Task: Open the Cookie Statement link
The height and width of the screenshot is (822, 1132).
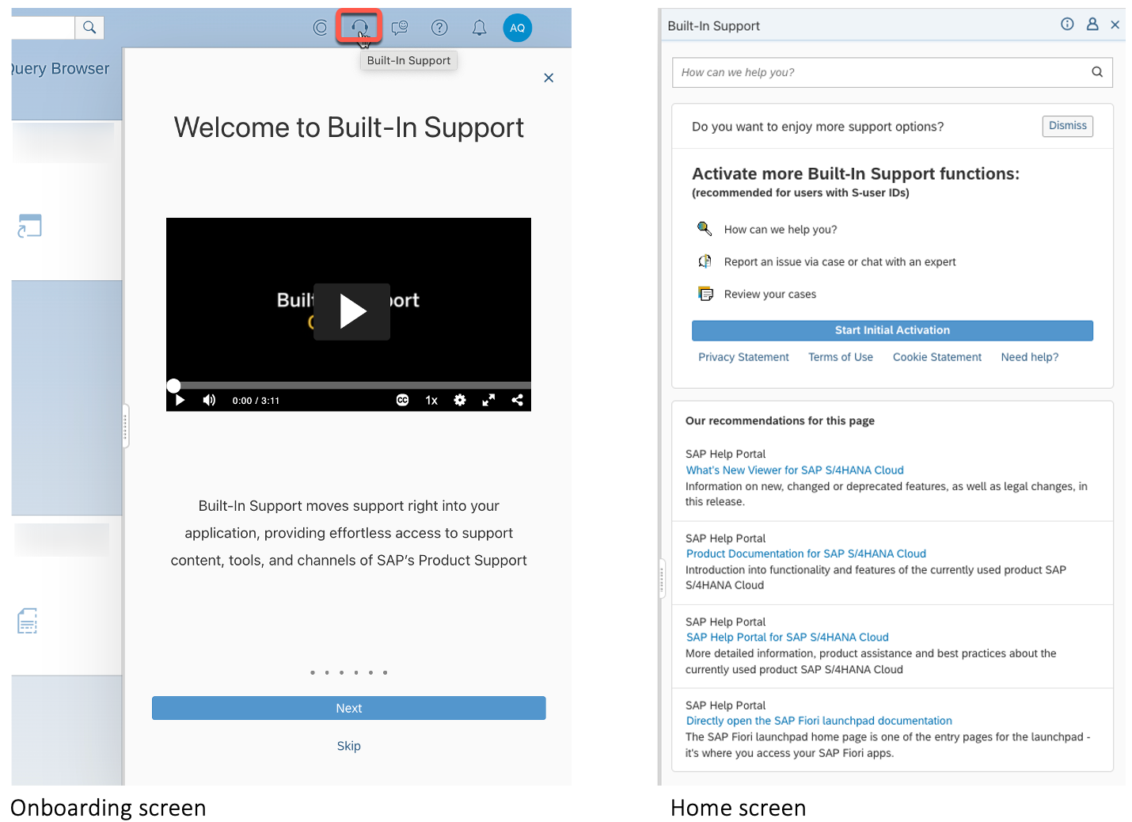Action: tap(936, 357)
